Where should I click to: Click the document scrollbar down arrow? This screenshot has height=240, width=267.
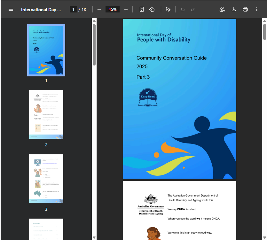coord(264,237)
